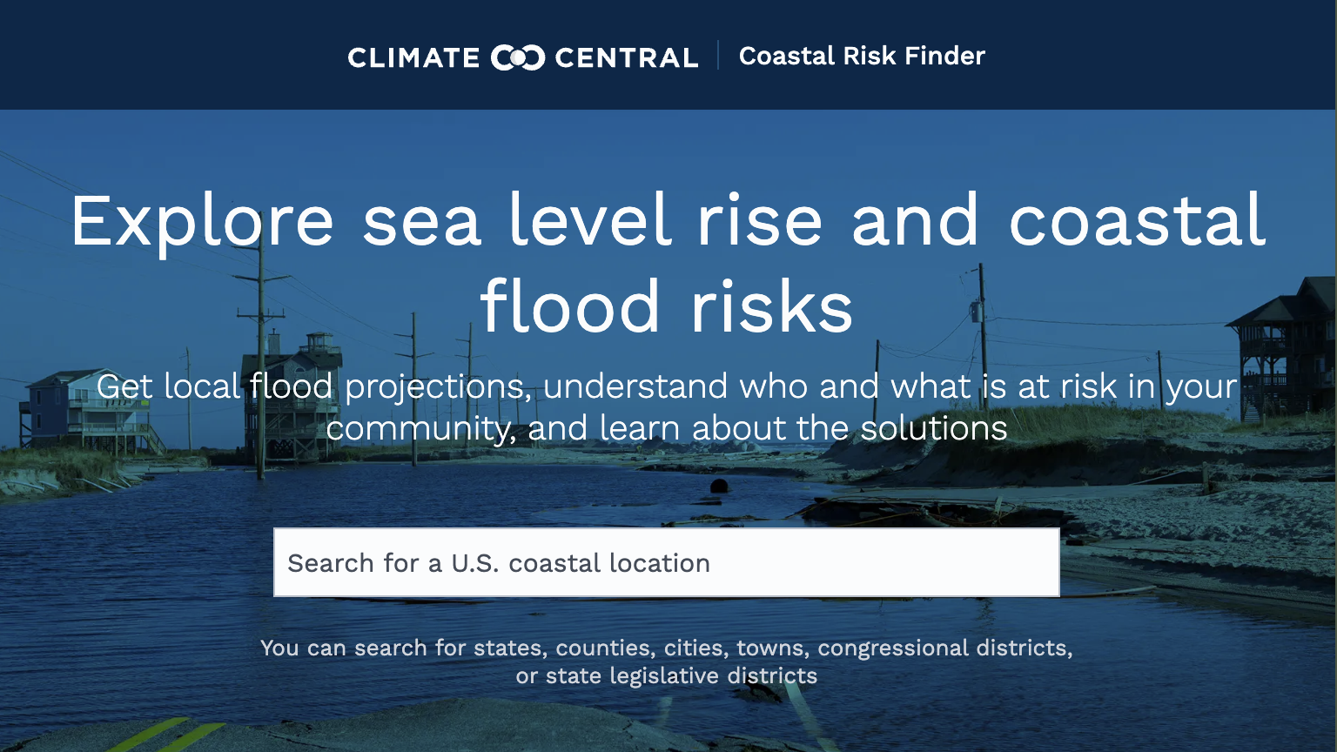This screenshot has height=752, width=1337.
Task: Click the CLIMATE word in the header logo
Action: pyautogui.click(x=413, y=57)
